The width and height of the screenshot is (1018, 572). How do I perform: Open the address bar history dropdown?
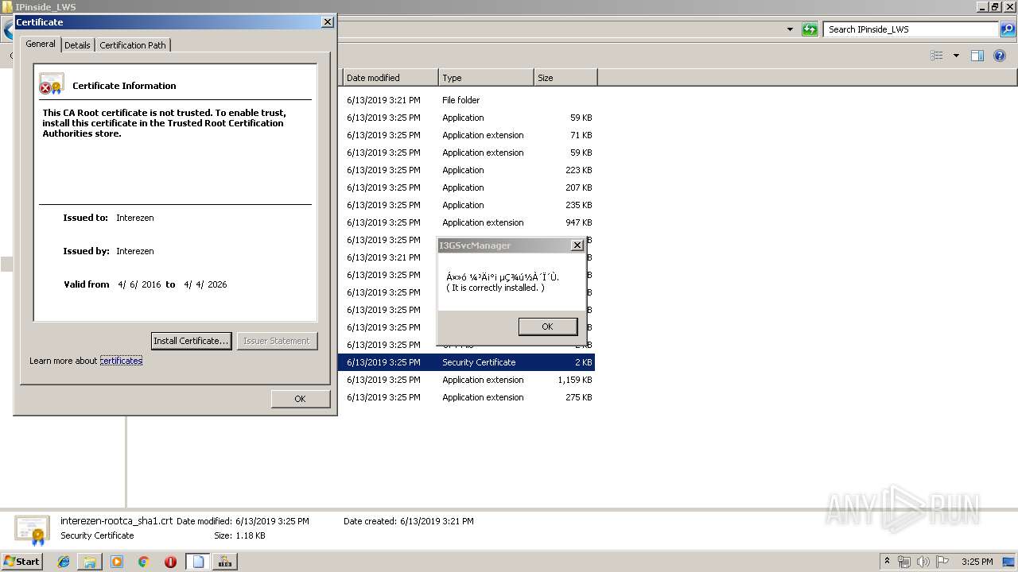pyautogui.click(x=790, y=29)
